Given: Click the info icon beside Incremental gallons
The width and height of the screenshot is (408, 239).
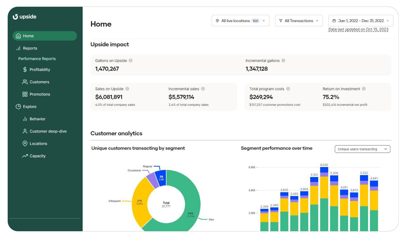Looking at the screenshot, I should click(x=283, y=60).
